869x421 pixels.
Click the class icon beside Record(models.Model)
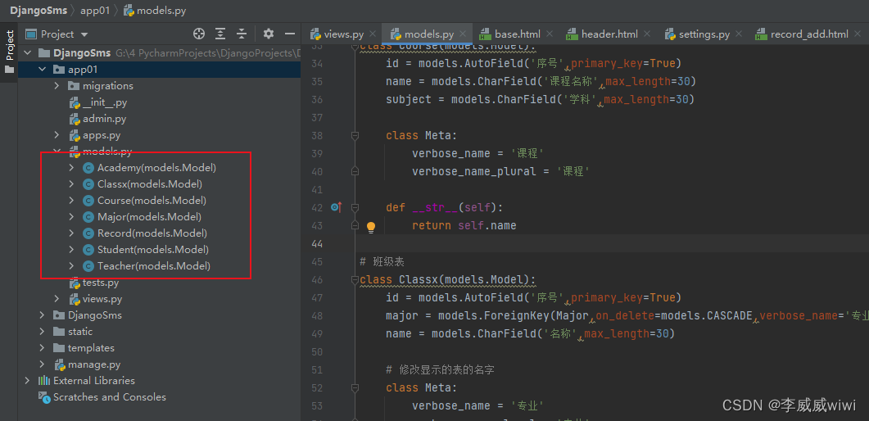pyautogui.click(x=88, y=233)
